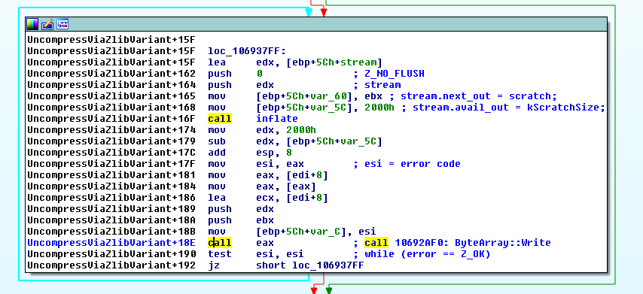Select the 'esi, esi' operands
Viewport: 643px width, 294px height.
279,254
